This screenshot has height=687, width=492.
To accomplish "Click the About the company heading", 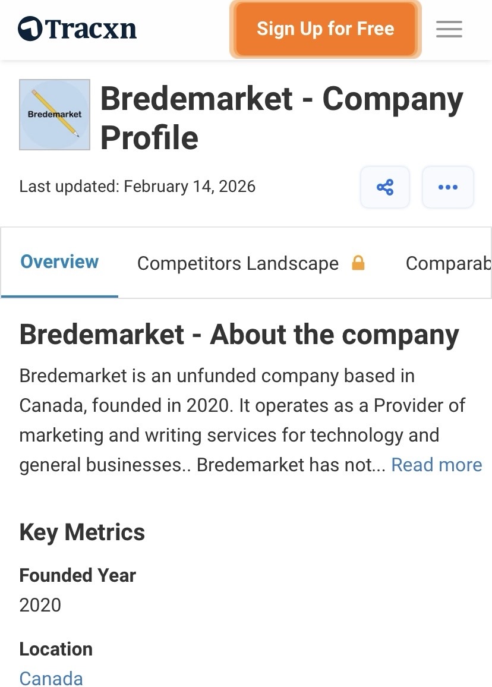I will [x=239, y=335].
